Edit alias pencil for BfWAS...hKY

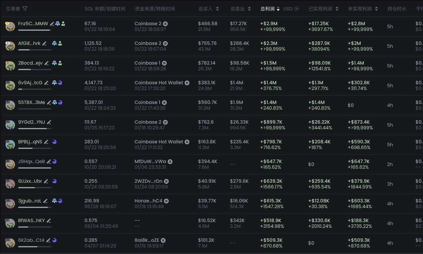[49, 221]
